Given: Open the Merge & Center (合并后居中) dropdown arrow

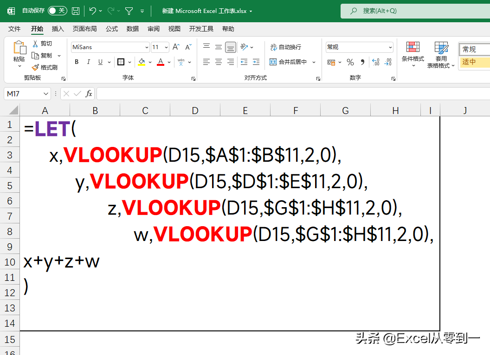Looking at the screenshot, I should click(x=314, y=62).
